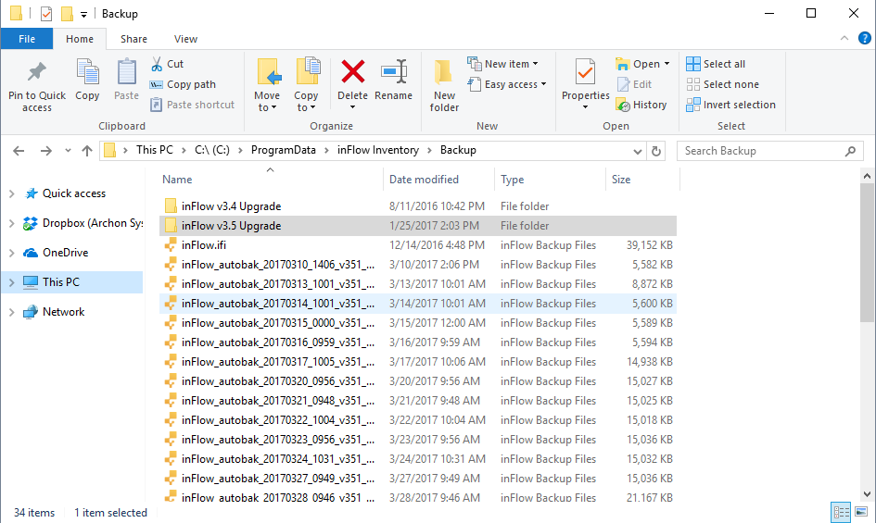This screenshot has width=876, height=523.
Task: Select Quick access in navigation pane
Action: point(74,193)
